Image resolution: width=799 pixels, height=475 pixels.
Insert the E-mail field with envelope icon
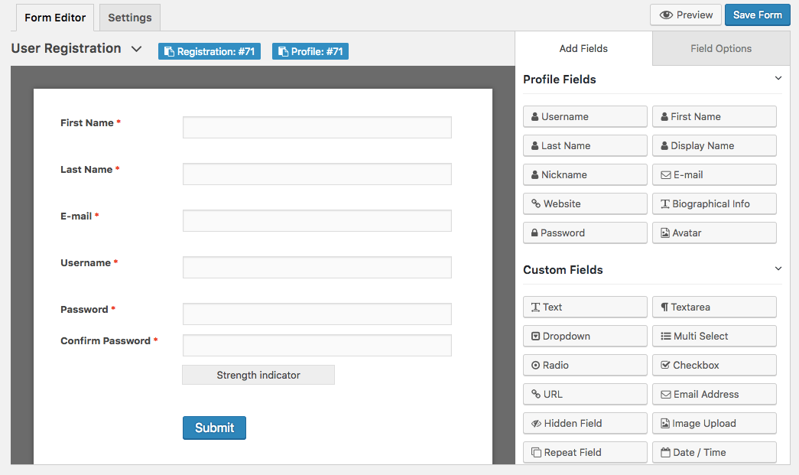pos(713,174)
